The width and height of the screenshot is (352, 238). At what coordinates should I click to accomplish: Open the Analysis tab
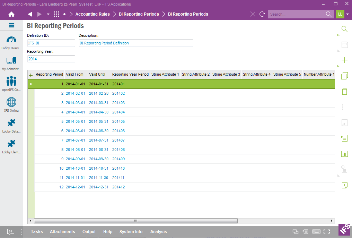(158, 232)
